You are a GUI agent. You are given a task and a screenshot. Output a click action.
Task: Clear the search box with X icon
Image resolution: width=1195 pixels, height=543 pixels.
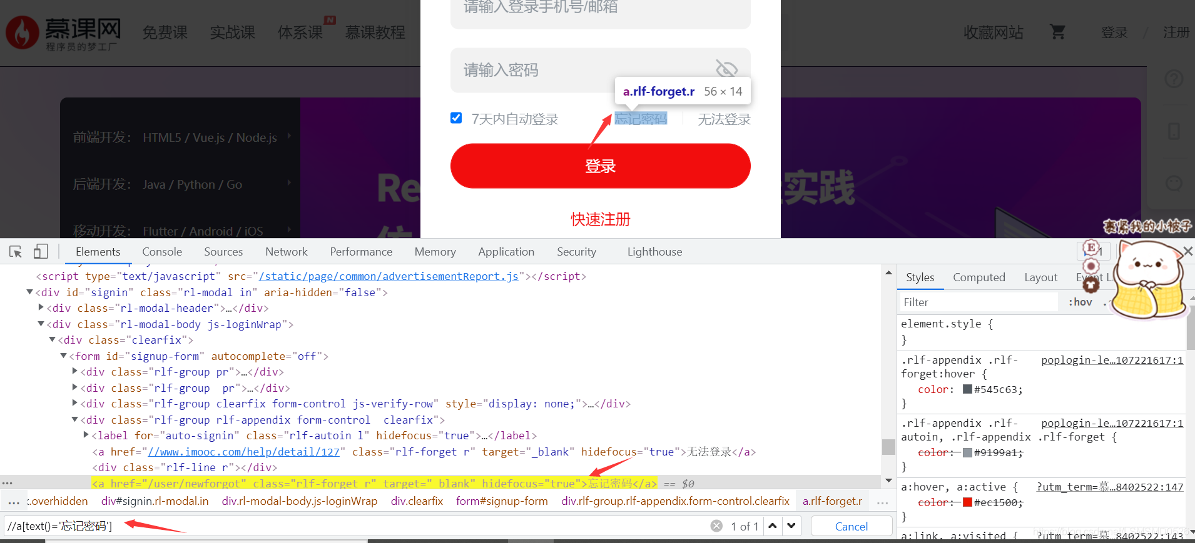click(x=716, y=526)
